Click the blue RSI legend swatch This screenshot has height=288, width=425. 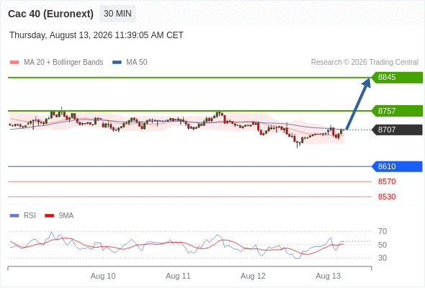14,216
